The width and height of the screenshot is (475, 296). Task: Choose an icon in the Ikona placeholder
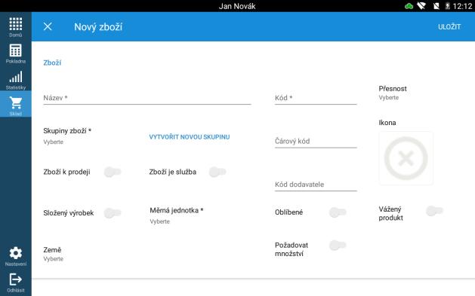[406, 158]
